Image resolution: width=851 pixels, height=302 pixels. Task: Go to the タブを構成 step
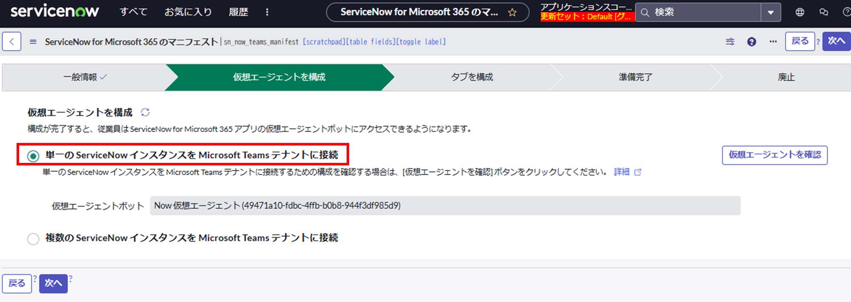pyautogui.click(x=472, y=77)
